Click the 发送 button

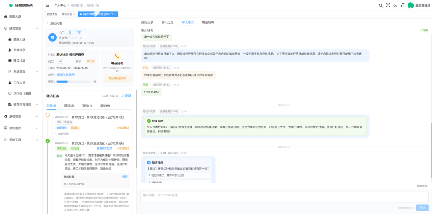tap(422, 208)
